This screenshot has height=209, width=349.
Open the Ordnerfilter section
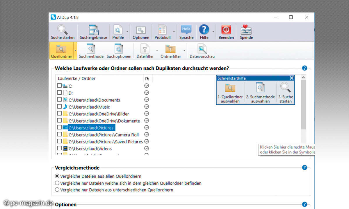171,51
